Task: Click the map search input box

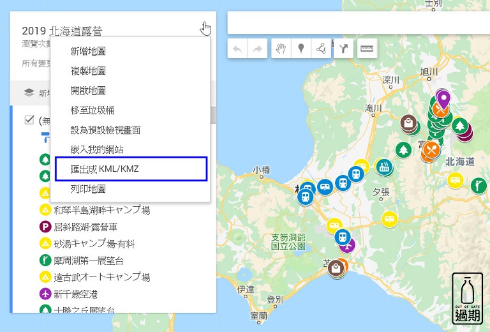Action: [359, 22]
